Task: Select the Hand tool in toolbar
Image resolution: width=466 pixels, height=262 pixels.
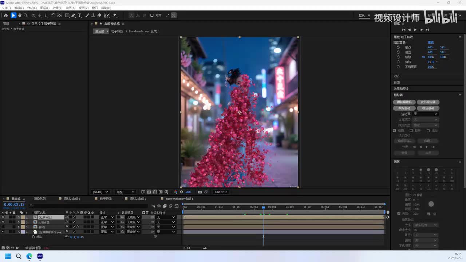Action: [20, 15]
